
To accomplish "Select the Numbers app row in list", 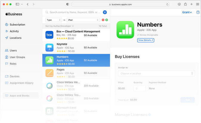I will [76, 60].
